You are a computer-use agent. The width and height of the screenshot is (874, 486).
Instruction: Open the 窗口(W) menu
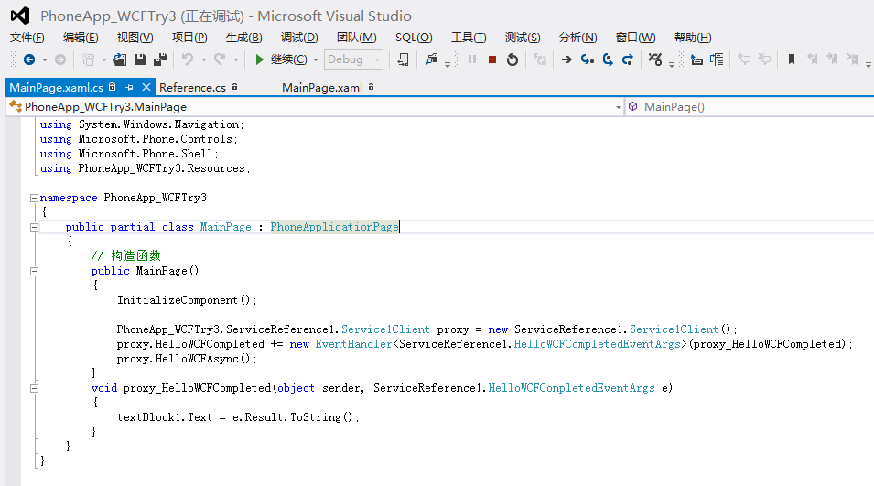[x=635, y=38]
